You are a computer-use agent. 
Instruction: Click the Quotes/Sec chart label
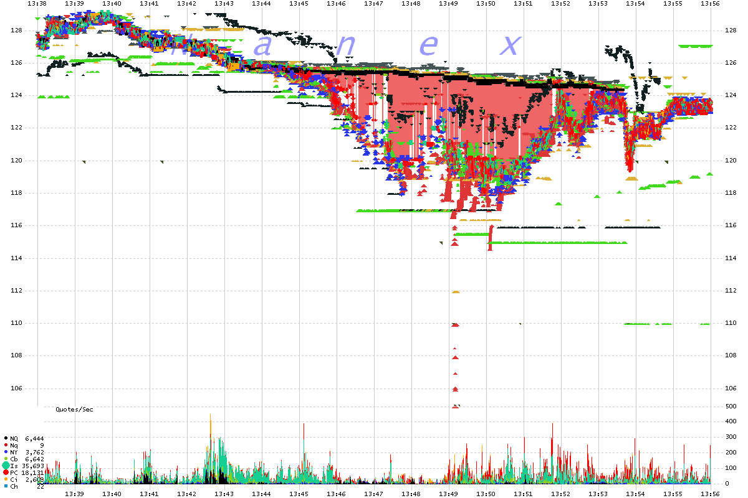click(74, 410)
